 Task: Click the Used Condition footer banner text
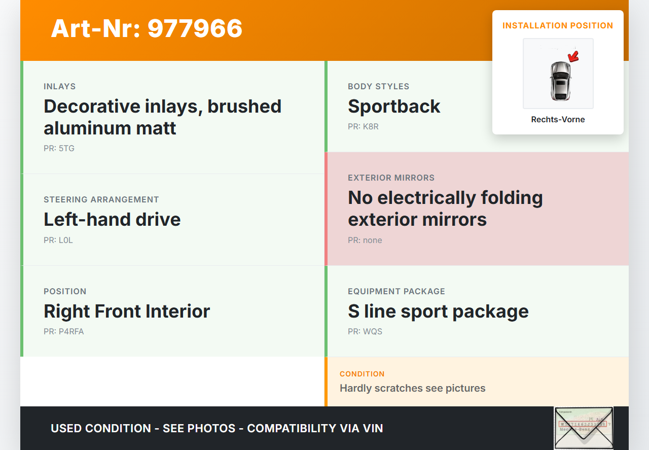pos(217,428)
